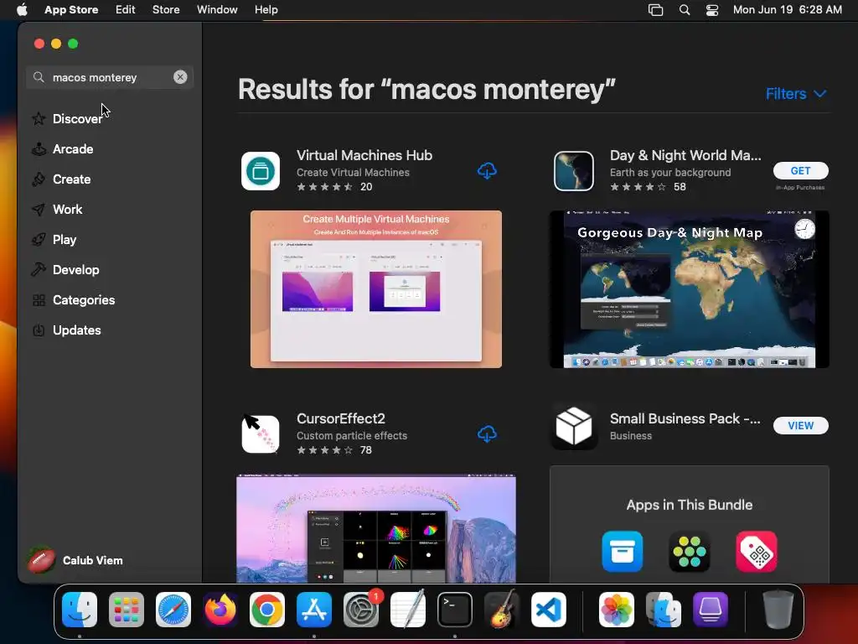Image resolution: width=858 pixels, height=644 pixels.
Task: Open the Updates section
Action: [x=76, y=330]
